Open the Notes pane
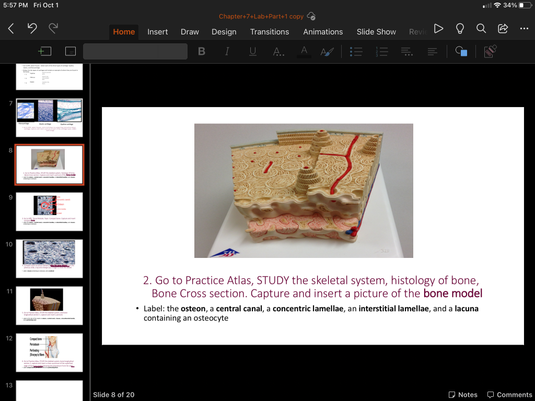Image resolution: width=535 pixels, height=401 pixels. (463, 395)
